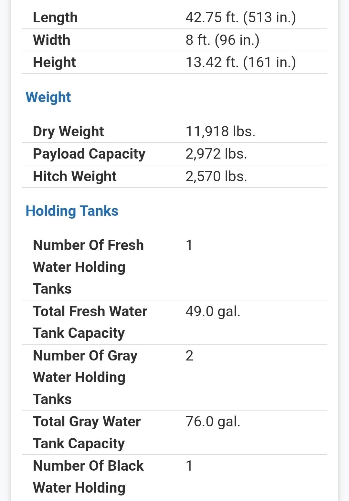Select the Hitch Weight label
349x501 pixels.
[75, 176]
